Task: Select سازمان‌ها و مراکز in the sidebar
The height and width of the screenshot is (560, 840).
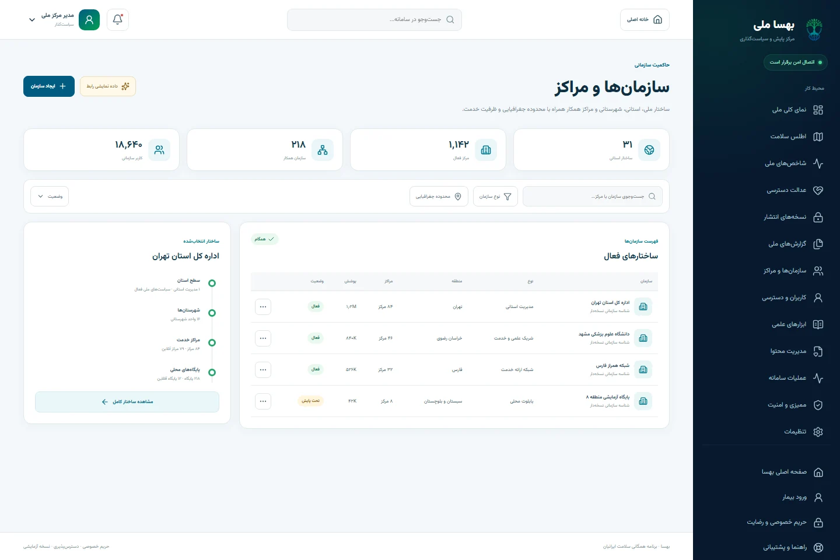Action: 766,271
